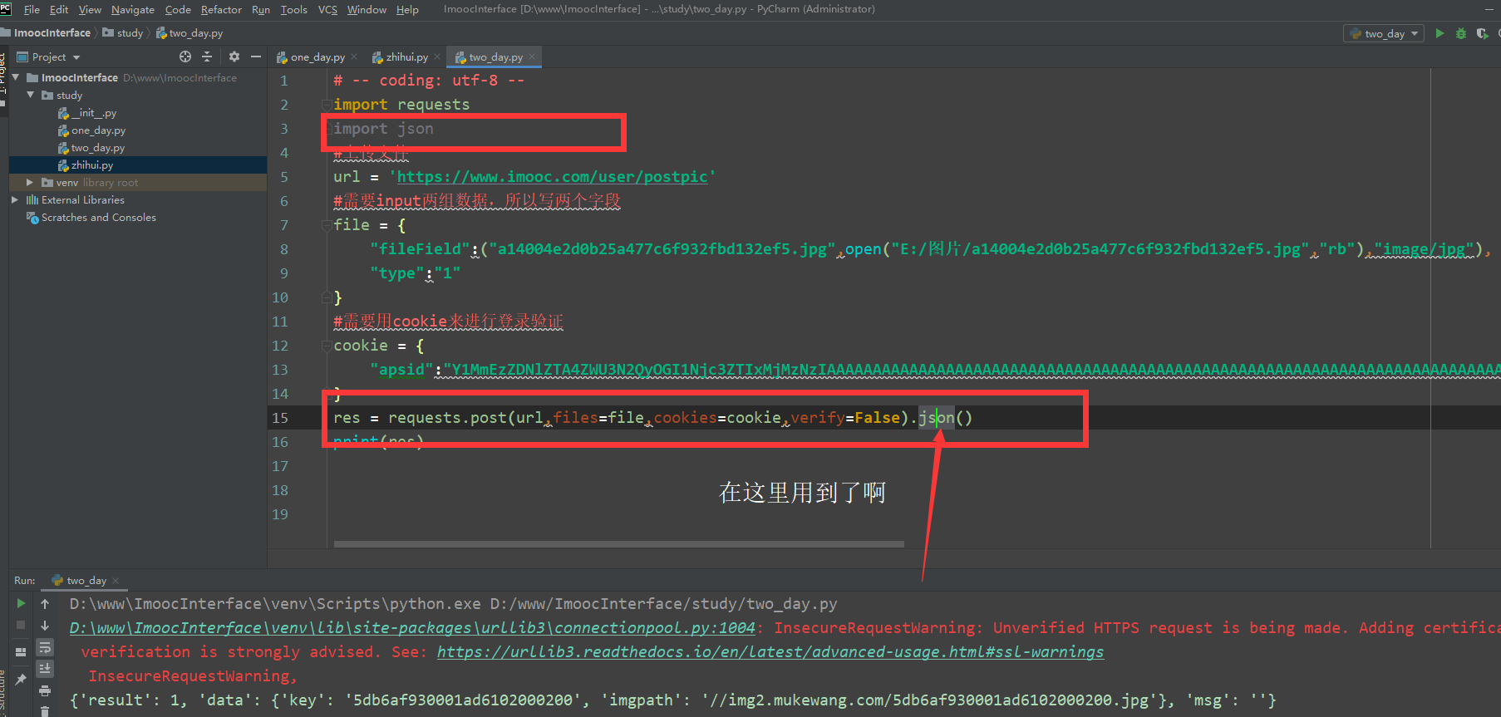Image resolution: width=1501 pixels, height=717 pixels.
Task: Open the File menu
Action: (x=32, y=9)
